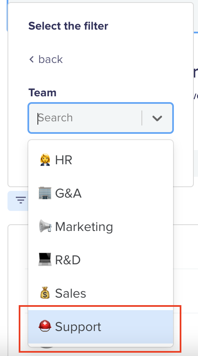
Task: Select the highlighted Support option
Action: tap(101, 327)
